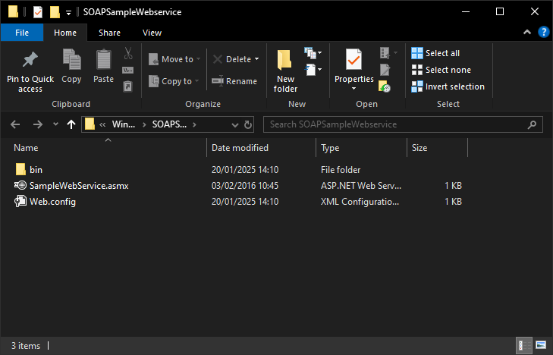The image size is (553, 355).
Task: Open the Customize Quick Access Toolbar dropdown
Action: pyautogui.click(x=68, y=13)
